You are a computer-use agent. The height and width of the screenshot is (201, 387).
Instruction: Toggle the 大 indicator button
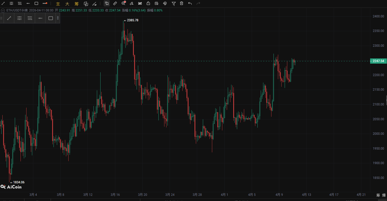pyautogui.click(x=67, y=4)
